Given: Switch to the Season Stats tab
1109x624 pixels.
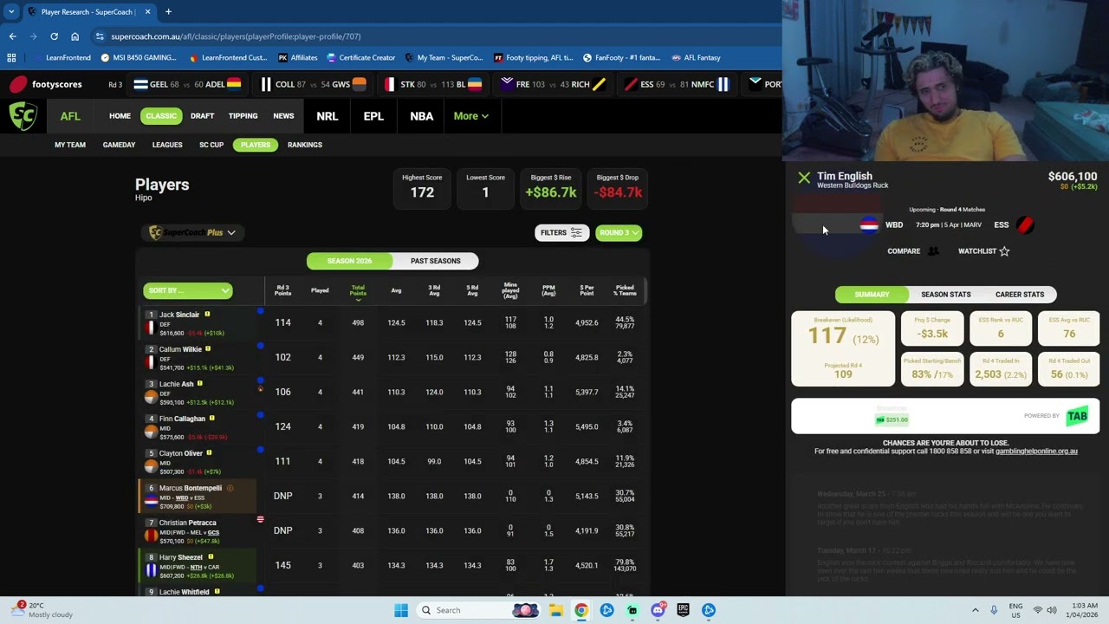Looking at the screenshot, I should 945,295.
